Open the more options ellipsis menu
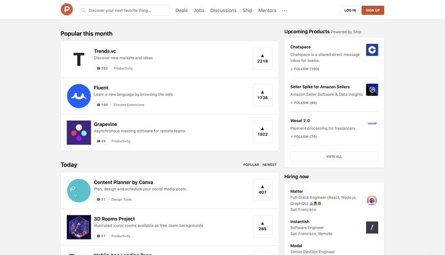The height and width of the screenshot is (255, 445). coord(284,10)
